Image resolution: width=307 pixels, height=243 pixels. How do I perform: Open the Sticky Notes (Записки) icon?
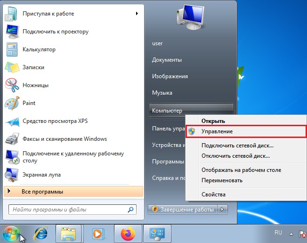12,67
